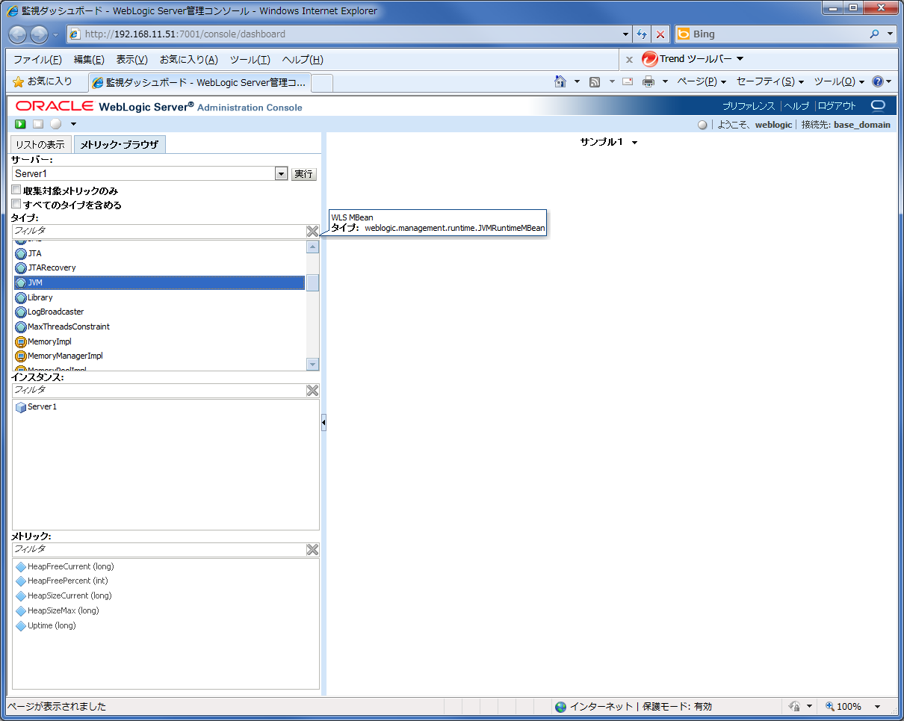The height and width of the screenshot is (721, 904).
Task: Open the Trend ツールバー dropdown
Action: point(740,59)
